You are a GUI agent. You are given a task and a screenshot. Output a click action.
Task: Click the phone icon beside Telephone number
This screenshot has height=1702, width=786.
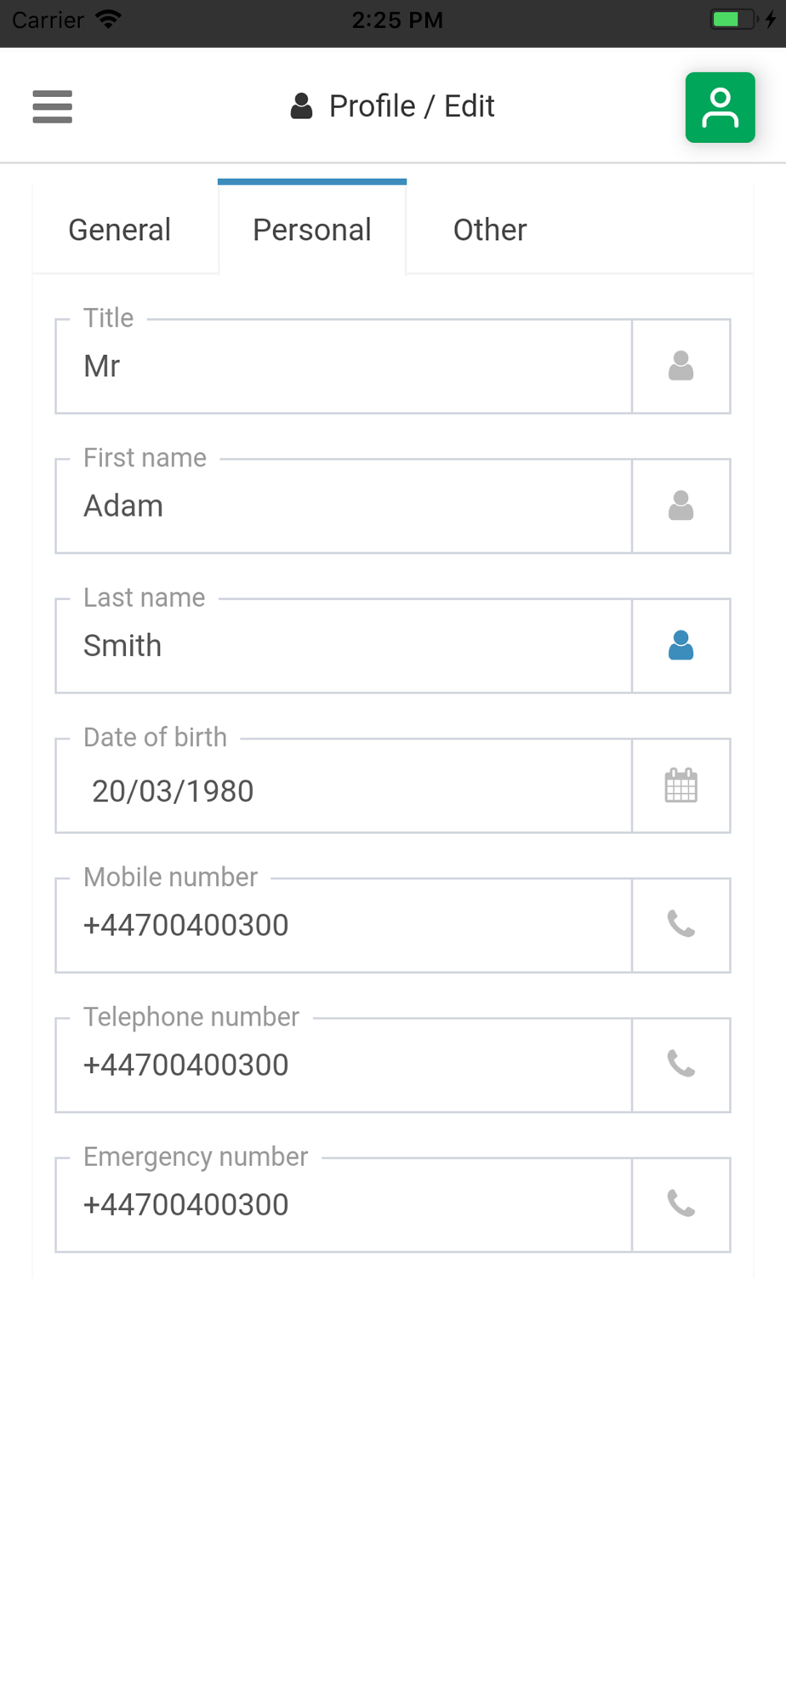tap(681, 1065)
